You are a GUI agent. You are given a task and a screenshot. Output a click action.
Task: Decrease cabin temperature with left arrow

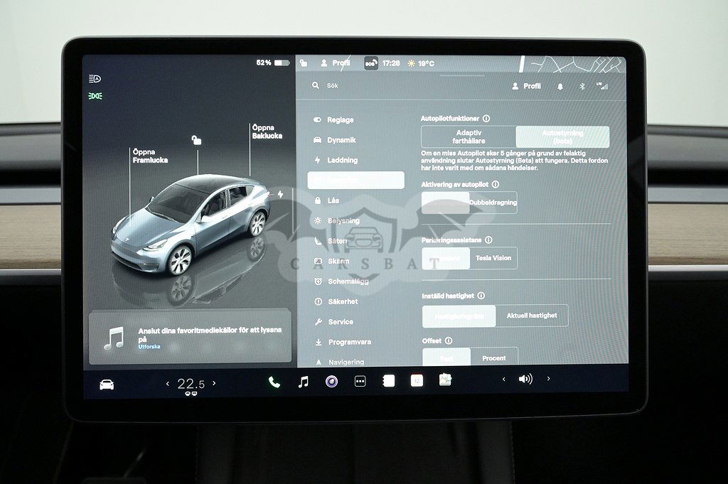[x=168, y=384]
